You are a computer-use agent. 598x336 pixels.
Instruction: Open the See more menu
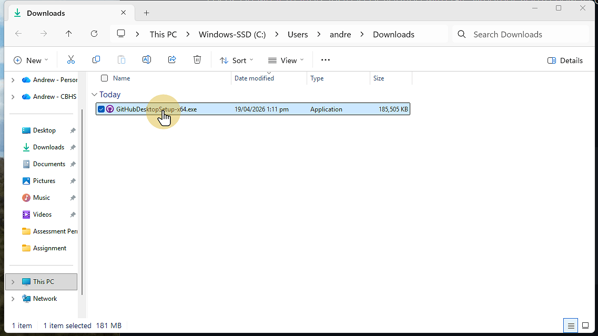[x=325, y=59]
